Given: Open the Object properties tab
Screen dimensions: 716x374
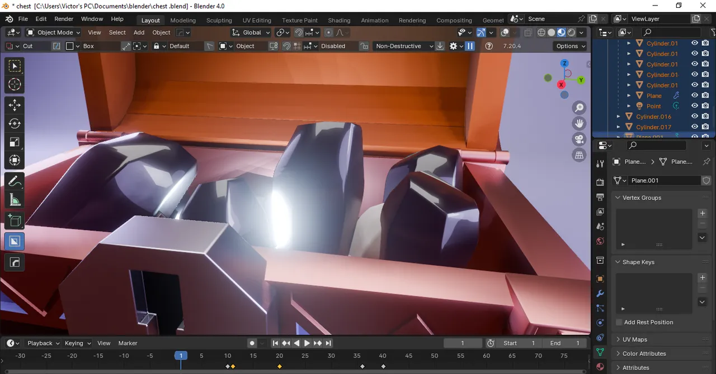Looking at the screenshot, I should click(x=600, y=279).
